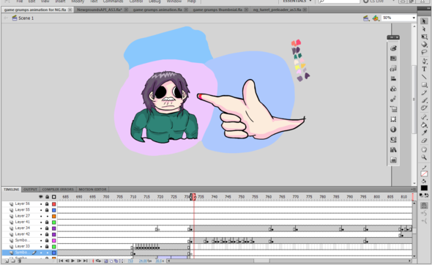The width and height of the screenshot is (432, 265).
Task: Select the Brush tool
Action: [424, 100]
